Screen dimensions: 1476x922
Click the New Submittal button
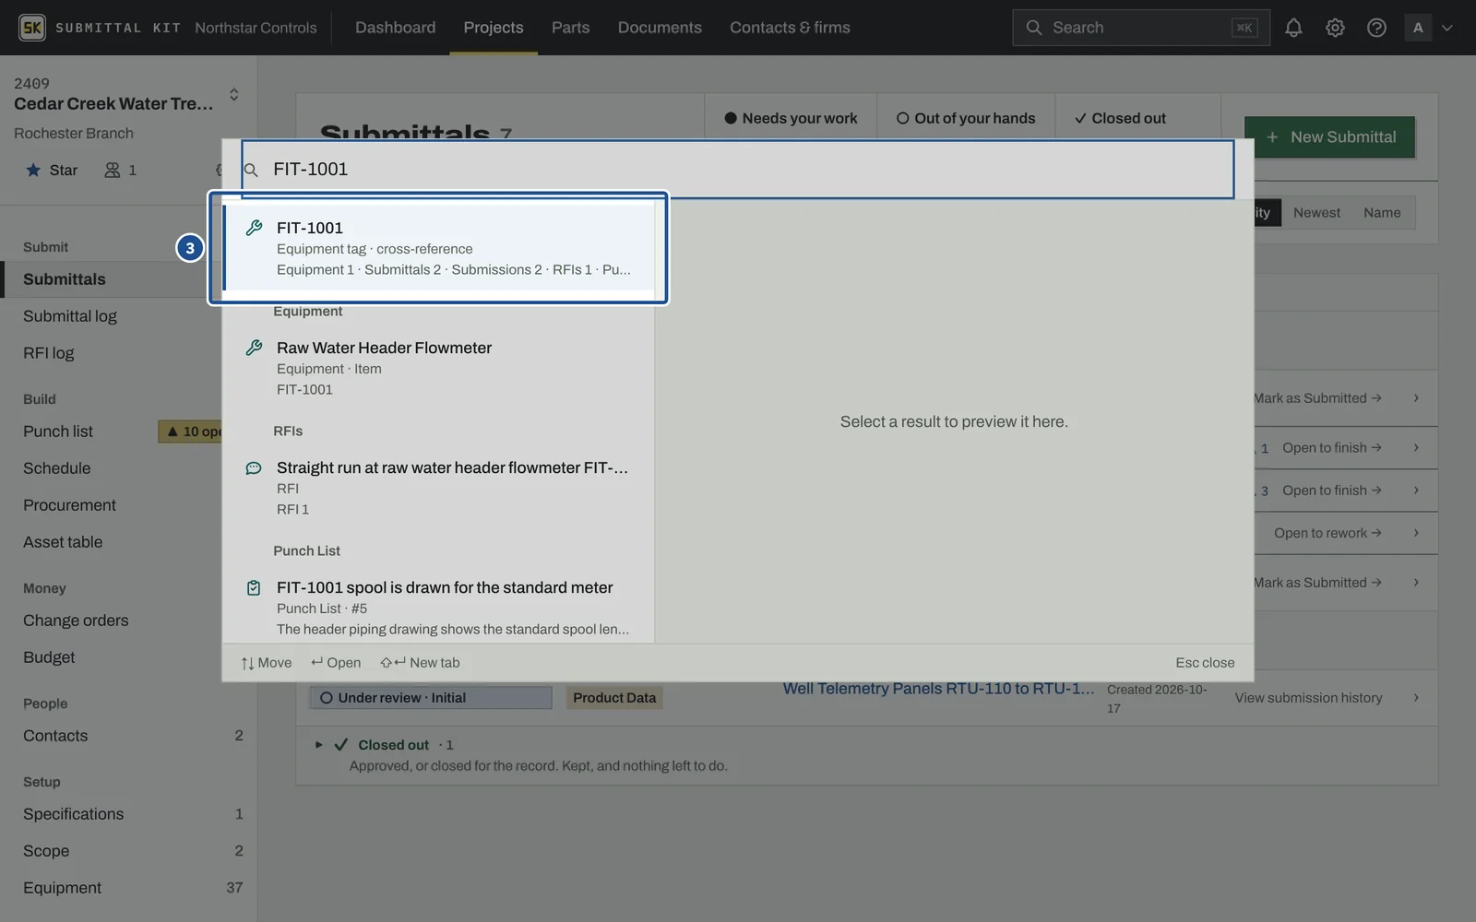coord(1329,137)
